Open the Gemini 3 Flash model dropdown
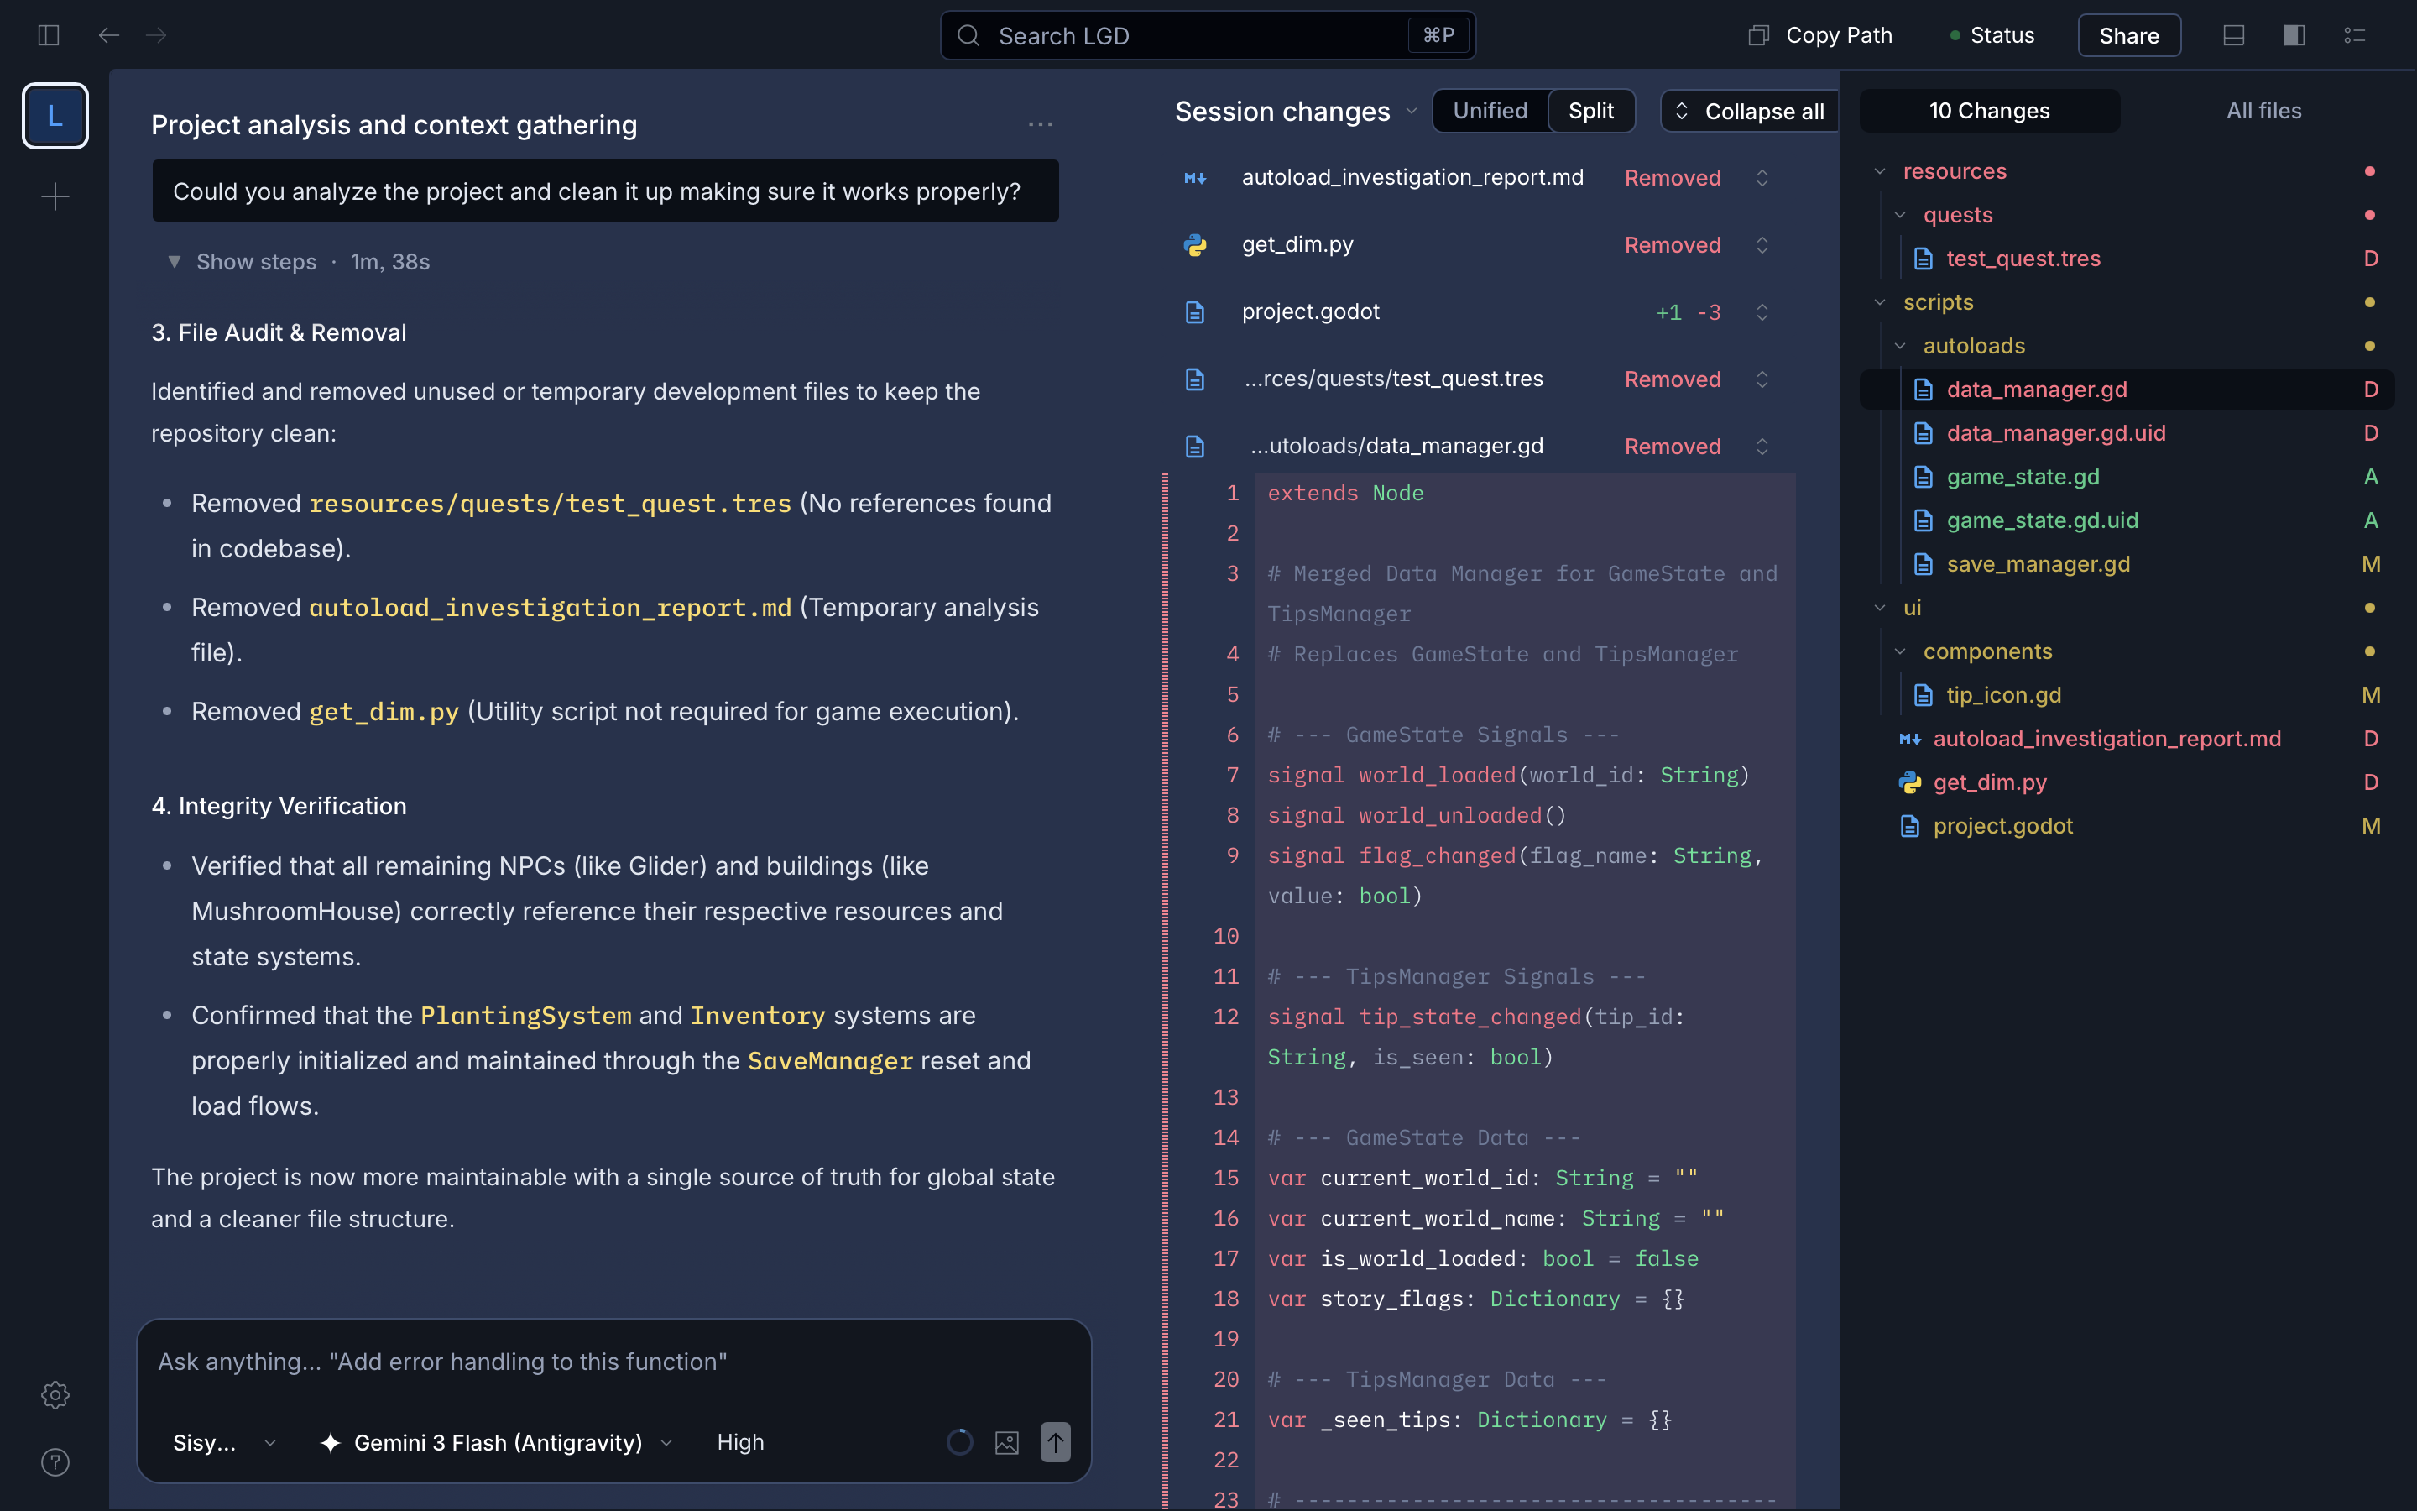This screenshot has height=1511, width=2417. [496, 1442]
